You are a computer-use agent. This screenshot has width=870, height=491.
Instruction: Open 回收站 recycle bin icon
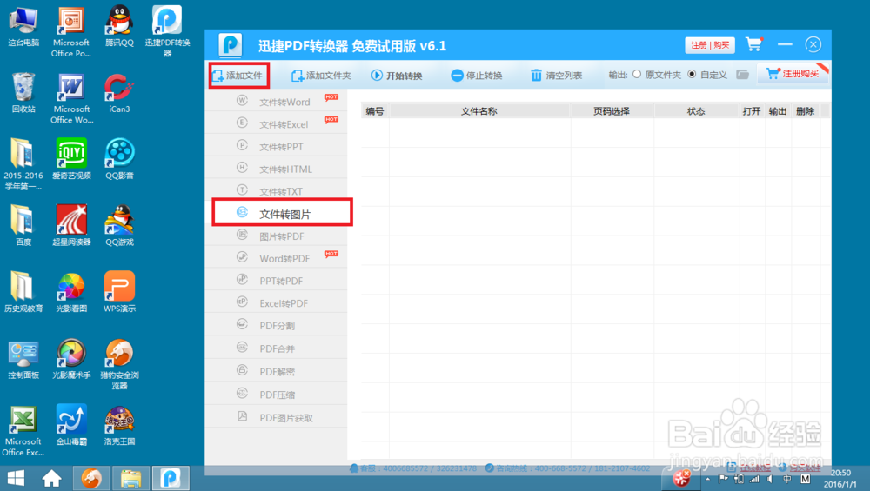click(23, 93)
